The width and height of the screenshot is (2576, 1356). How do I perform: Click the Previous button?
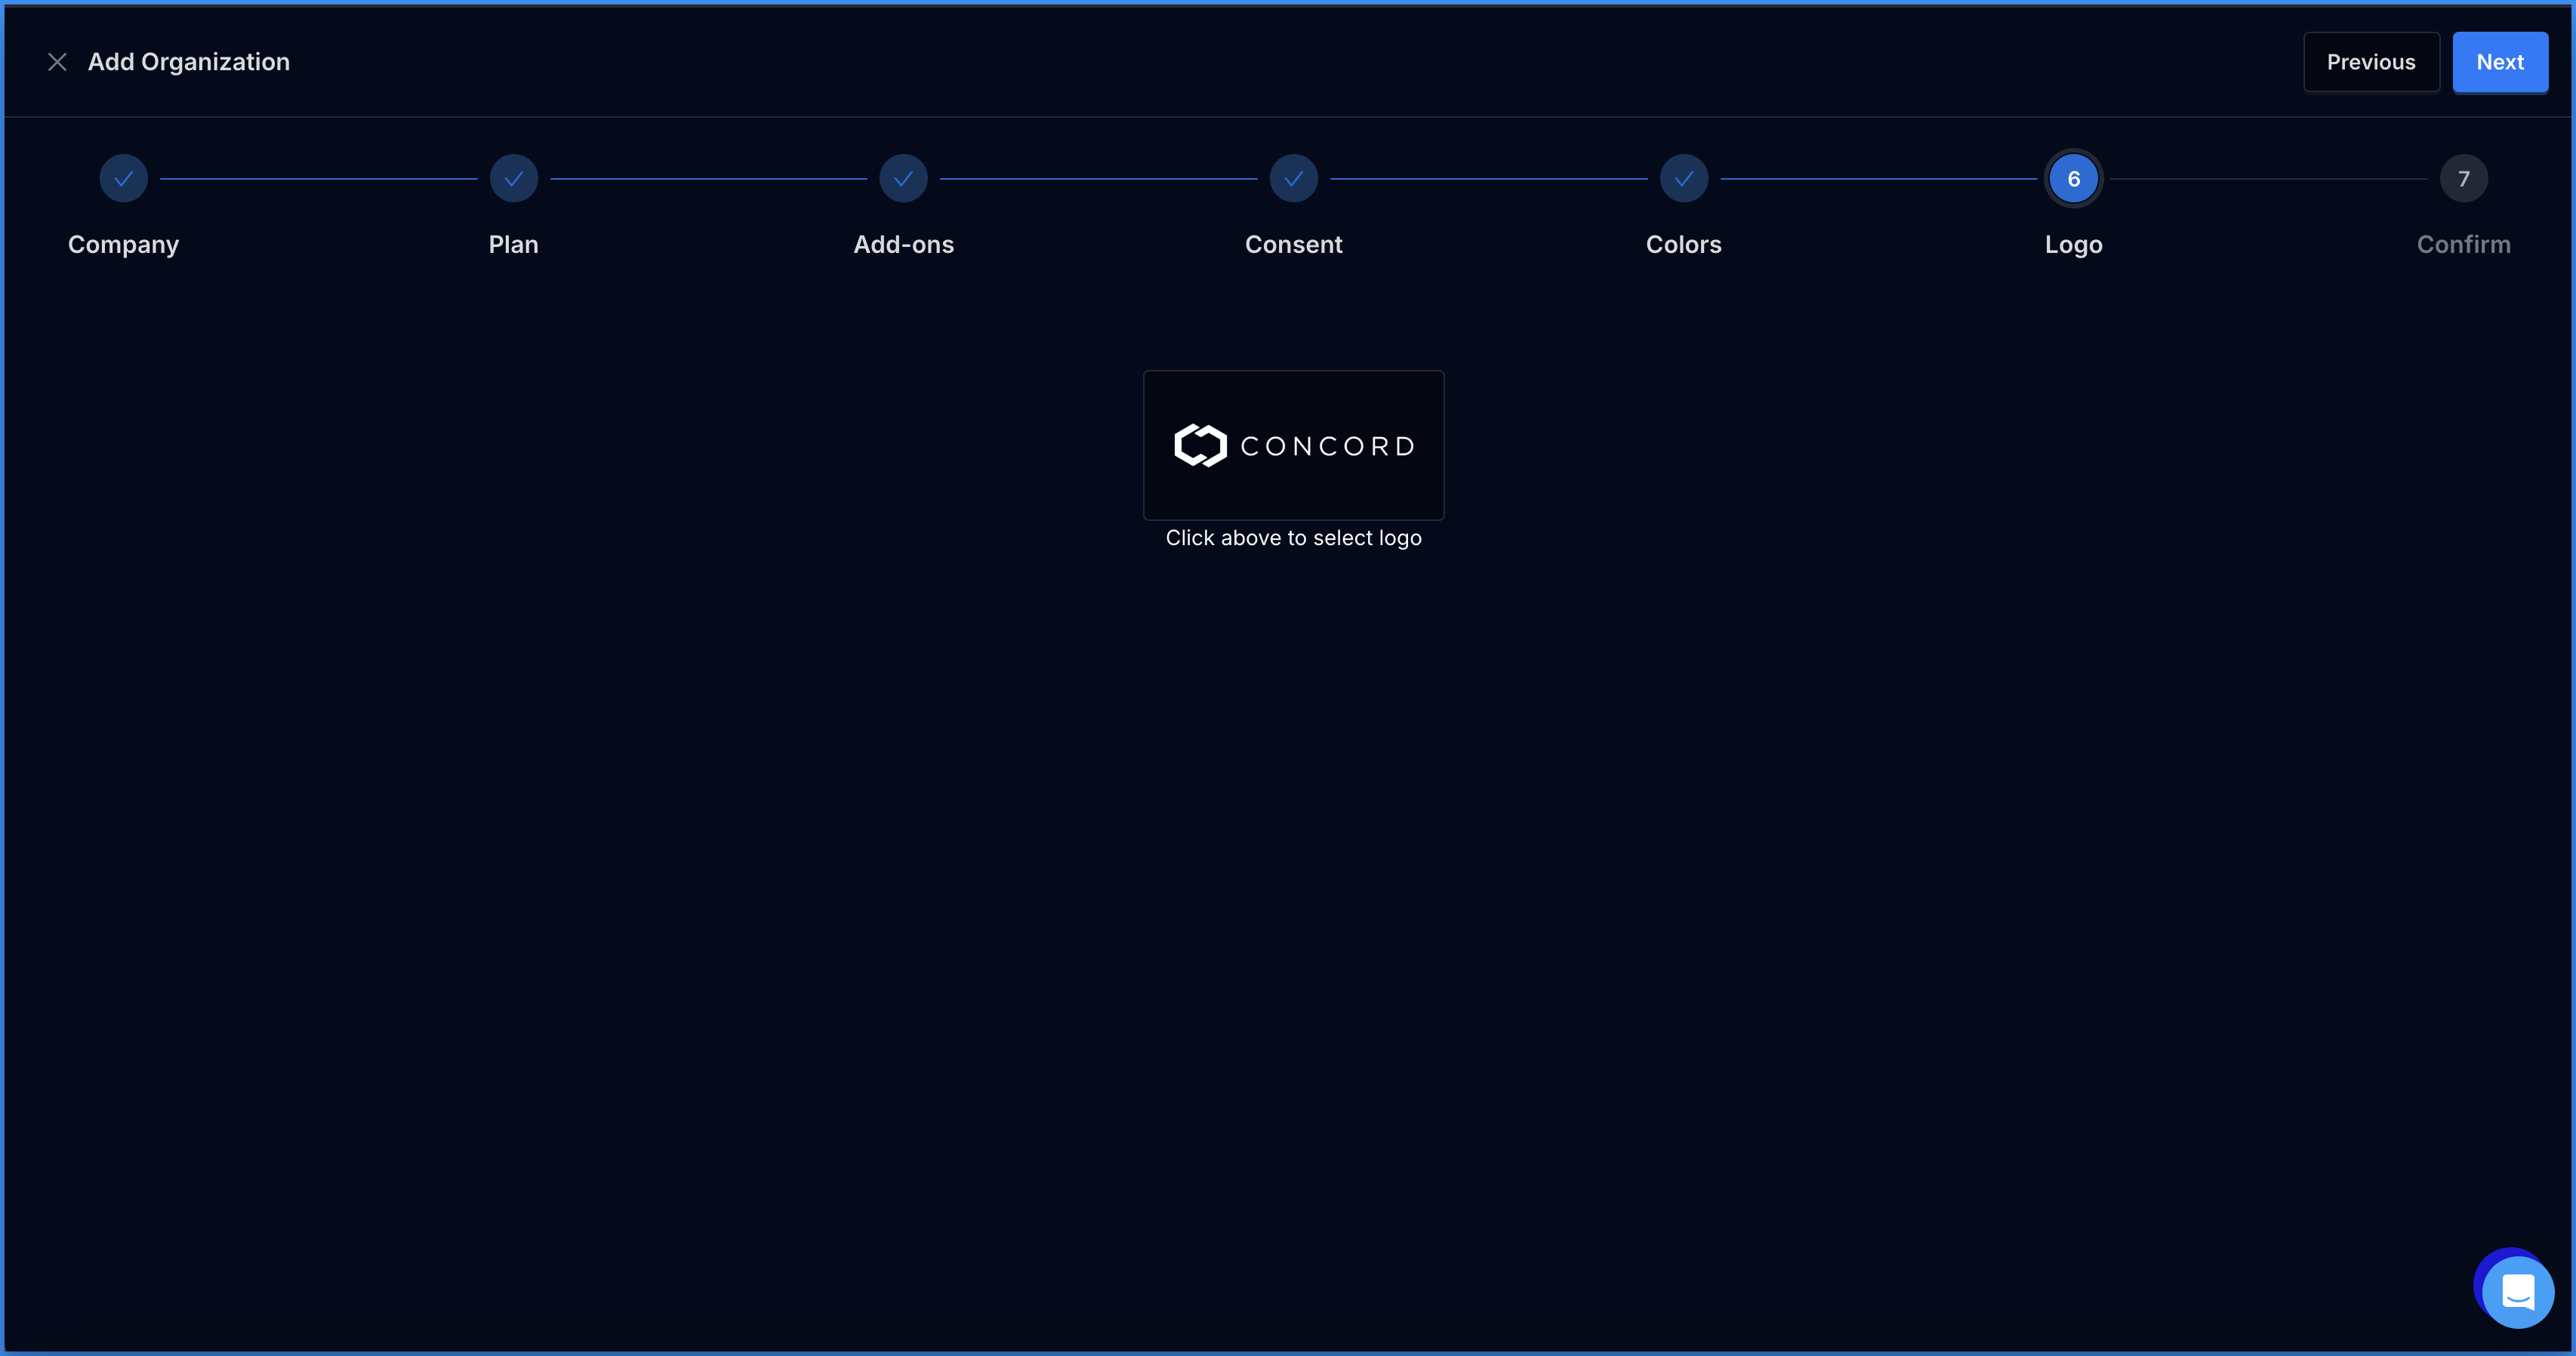(x=2371, y=62)
